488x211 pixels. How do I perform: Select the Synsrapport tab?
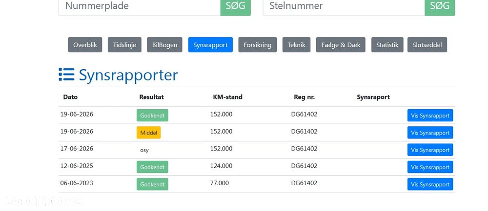click(210, 45)
